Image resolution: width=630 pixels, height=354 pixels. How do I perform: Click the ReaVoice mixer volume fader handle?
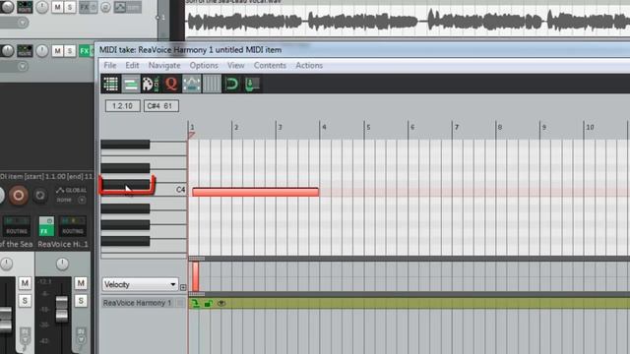click(x=61, y=309)
